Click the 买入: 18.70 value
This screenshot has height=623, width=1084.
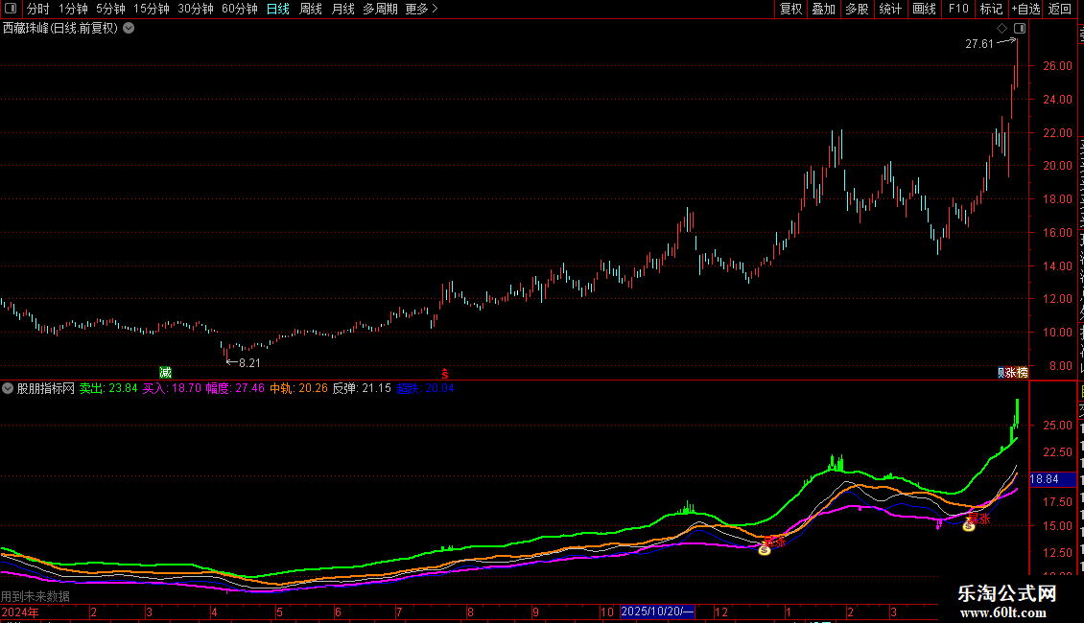172,388
